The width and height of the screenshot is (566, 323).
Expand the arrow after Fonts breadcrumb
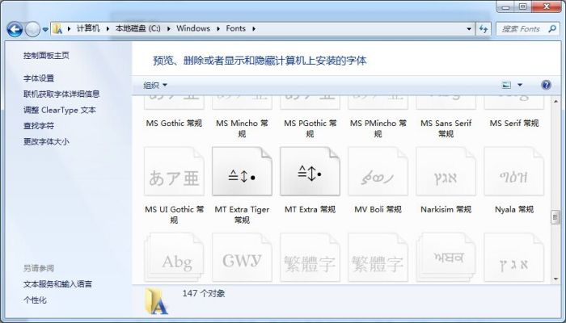[254, 28]
